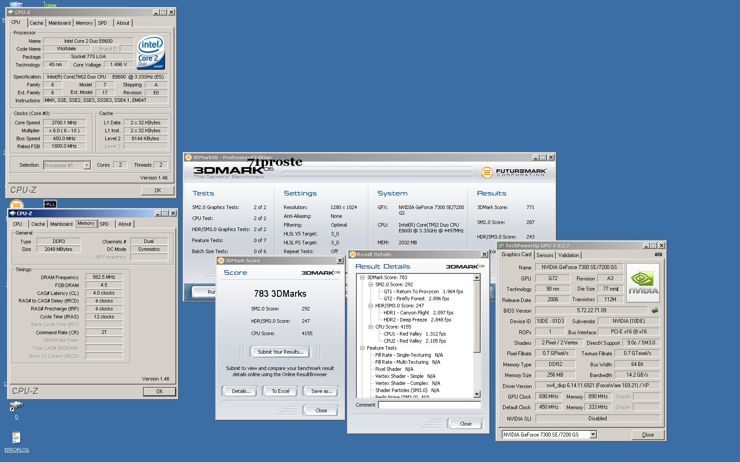
Task: Click the Core Speed 2700.1 MHz value
Action: [64, 123]
